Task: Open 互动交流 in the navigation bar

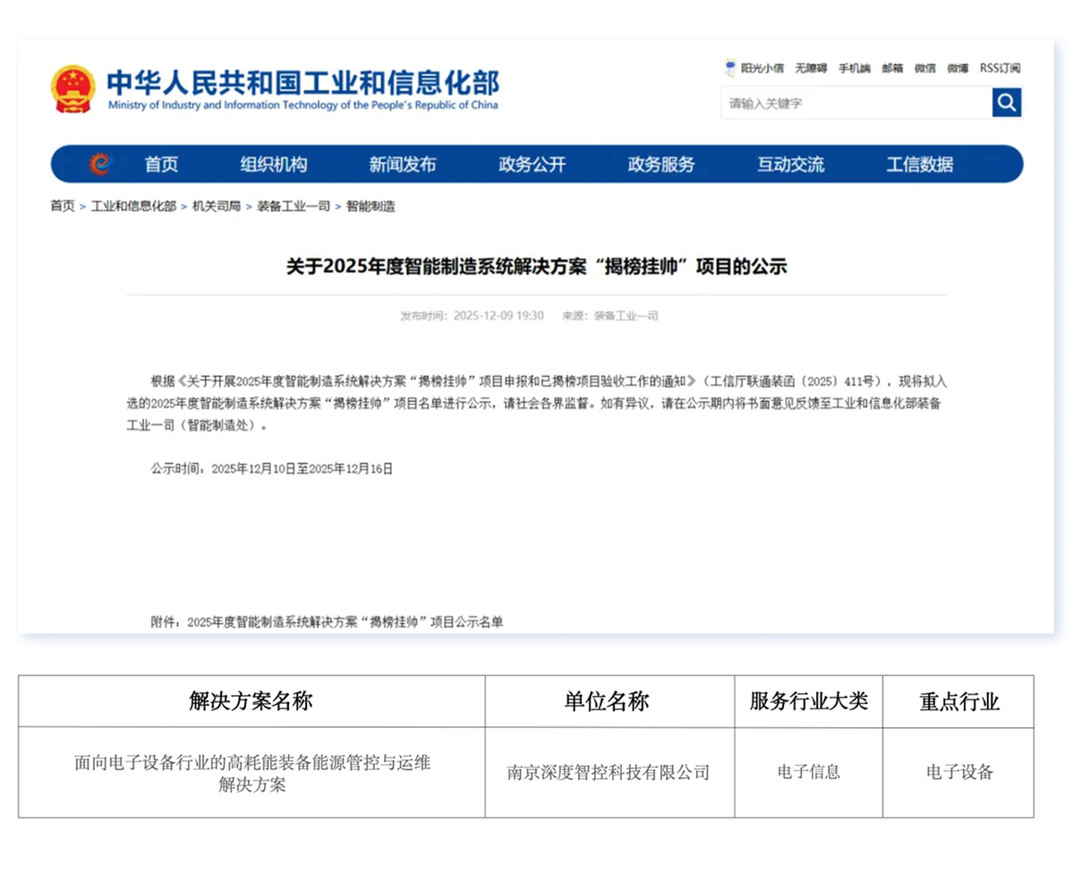Action: coord(790,165)
